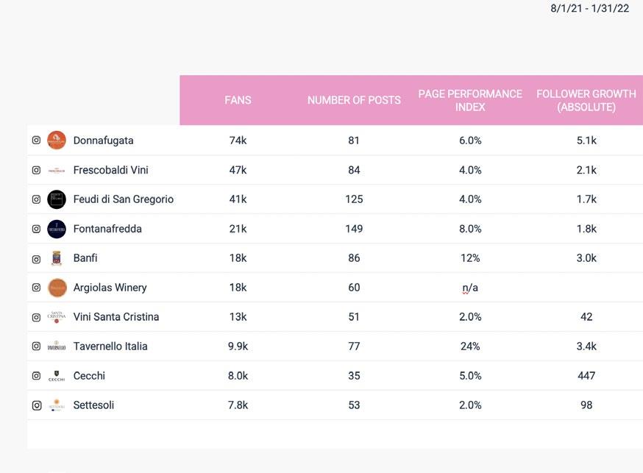Click the Tavernello Italia logo

pyautogui.click(x=57, y=346)
